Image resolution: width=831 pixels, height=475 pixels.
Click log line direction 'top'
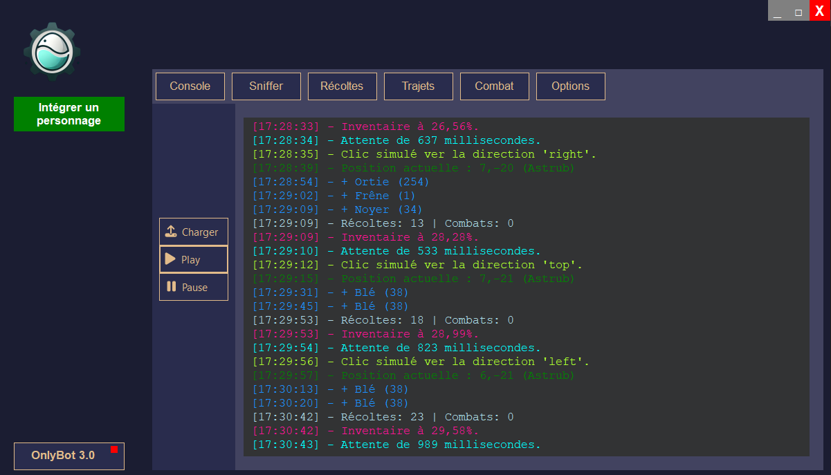pos(417,265)
